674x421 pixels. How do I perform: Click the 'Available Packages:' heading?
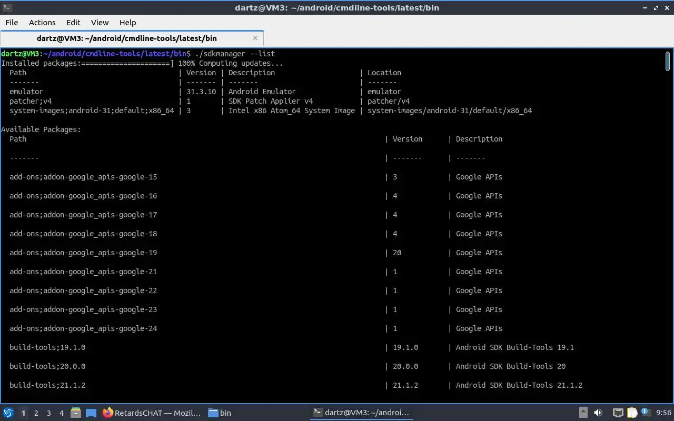click(x=41, y=129)
